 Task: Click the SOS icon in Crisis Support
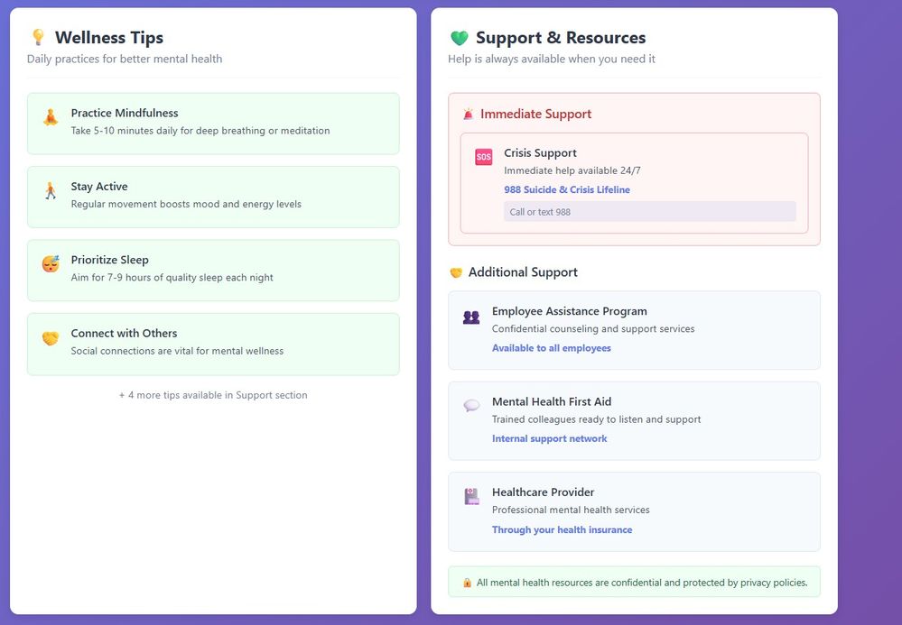484,156
